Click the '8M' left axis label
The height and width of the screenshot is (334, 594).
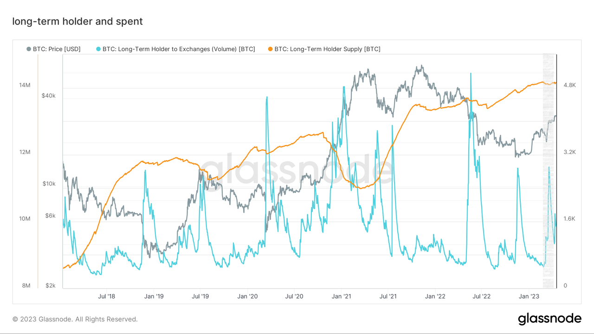click(26, 286)
